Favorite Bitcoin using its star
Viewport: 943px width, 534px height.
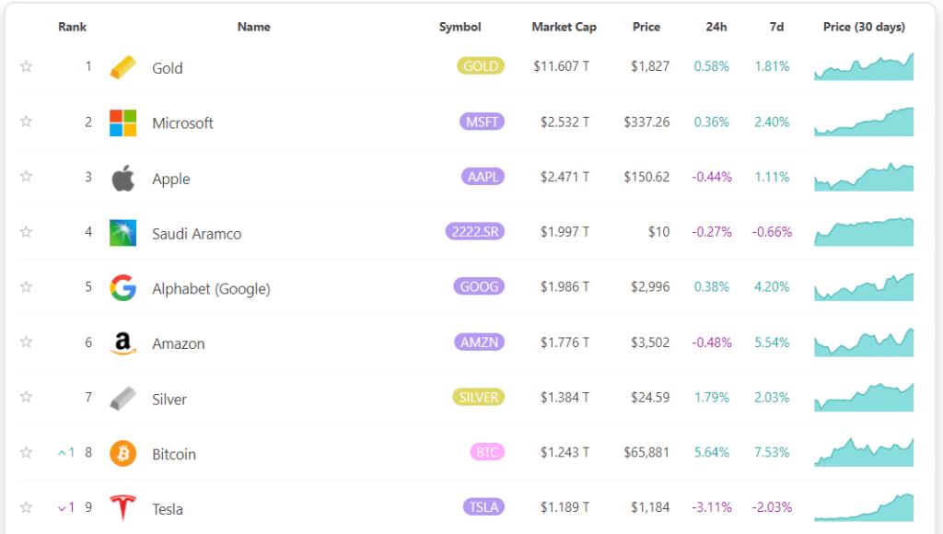(x=26, y=452)
